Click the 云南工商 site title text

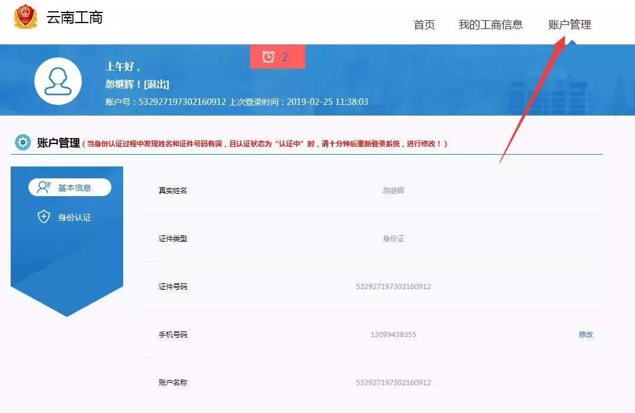(75, 17)
